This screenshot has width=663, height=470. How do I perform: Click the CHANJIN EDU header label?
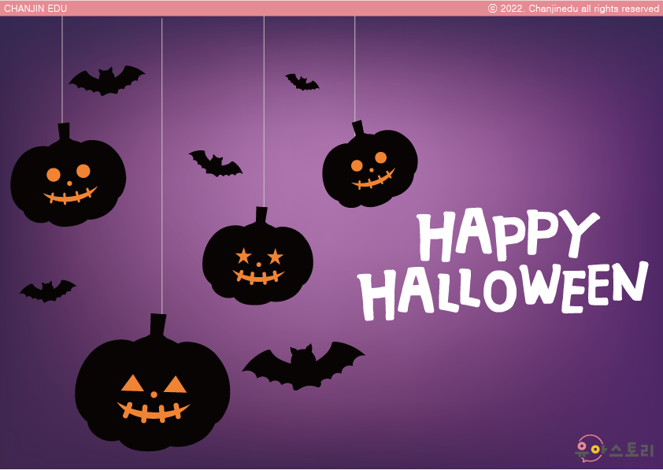(35, 9)
